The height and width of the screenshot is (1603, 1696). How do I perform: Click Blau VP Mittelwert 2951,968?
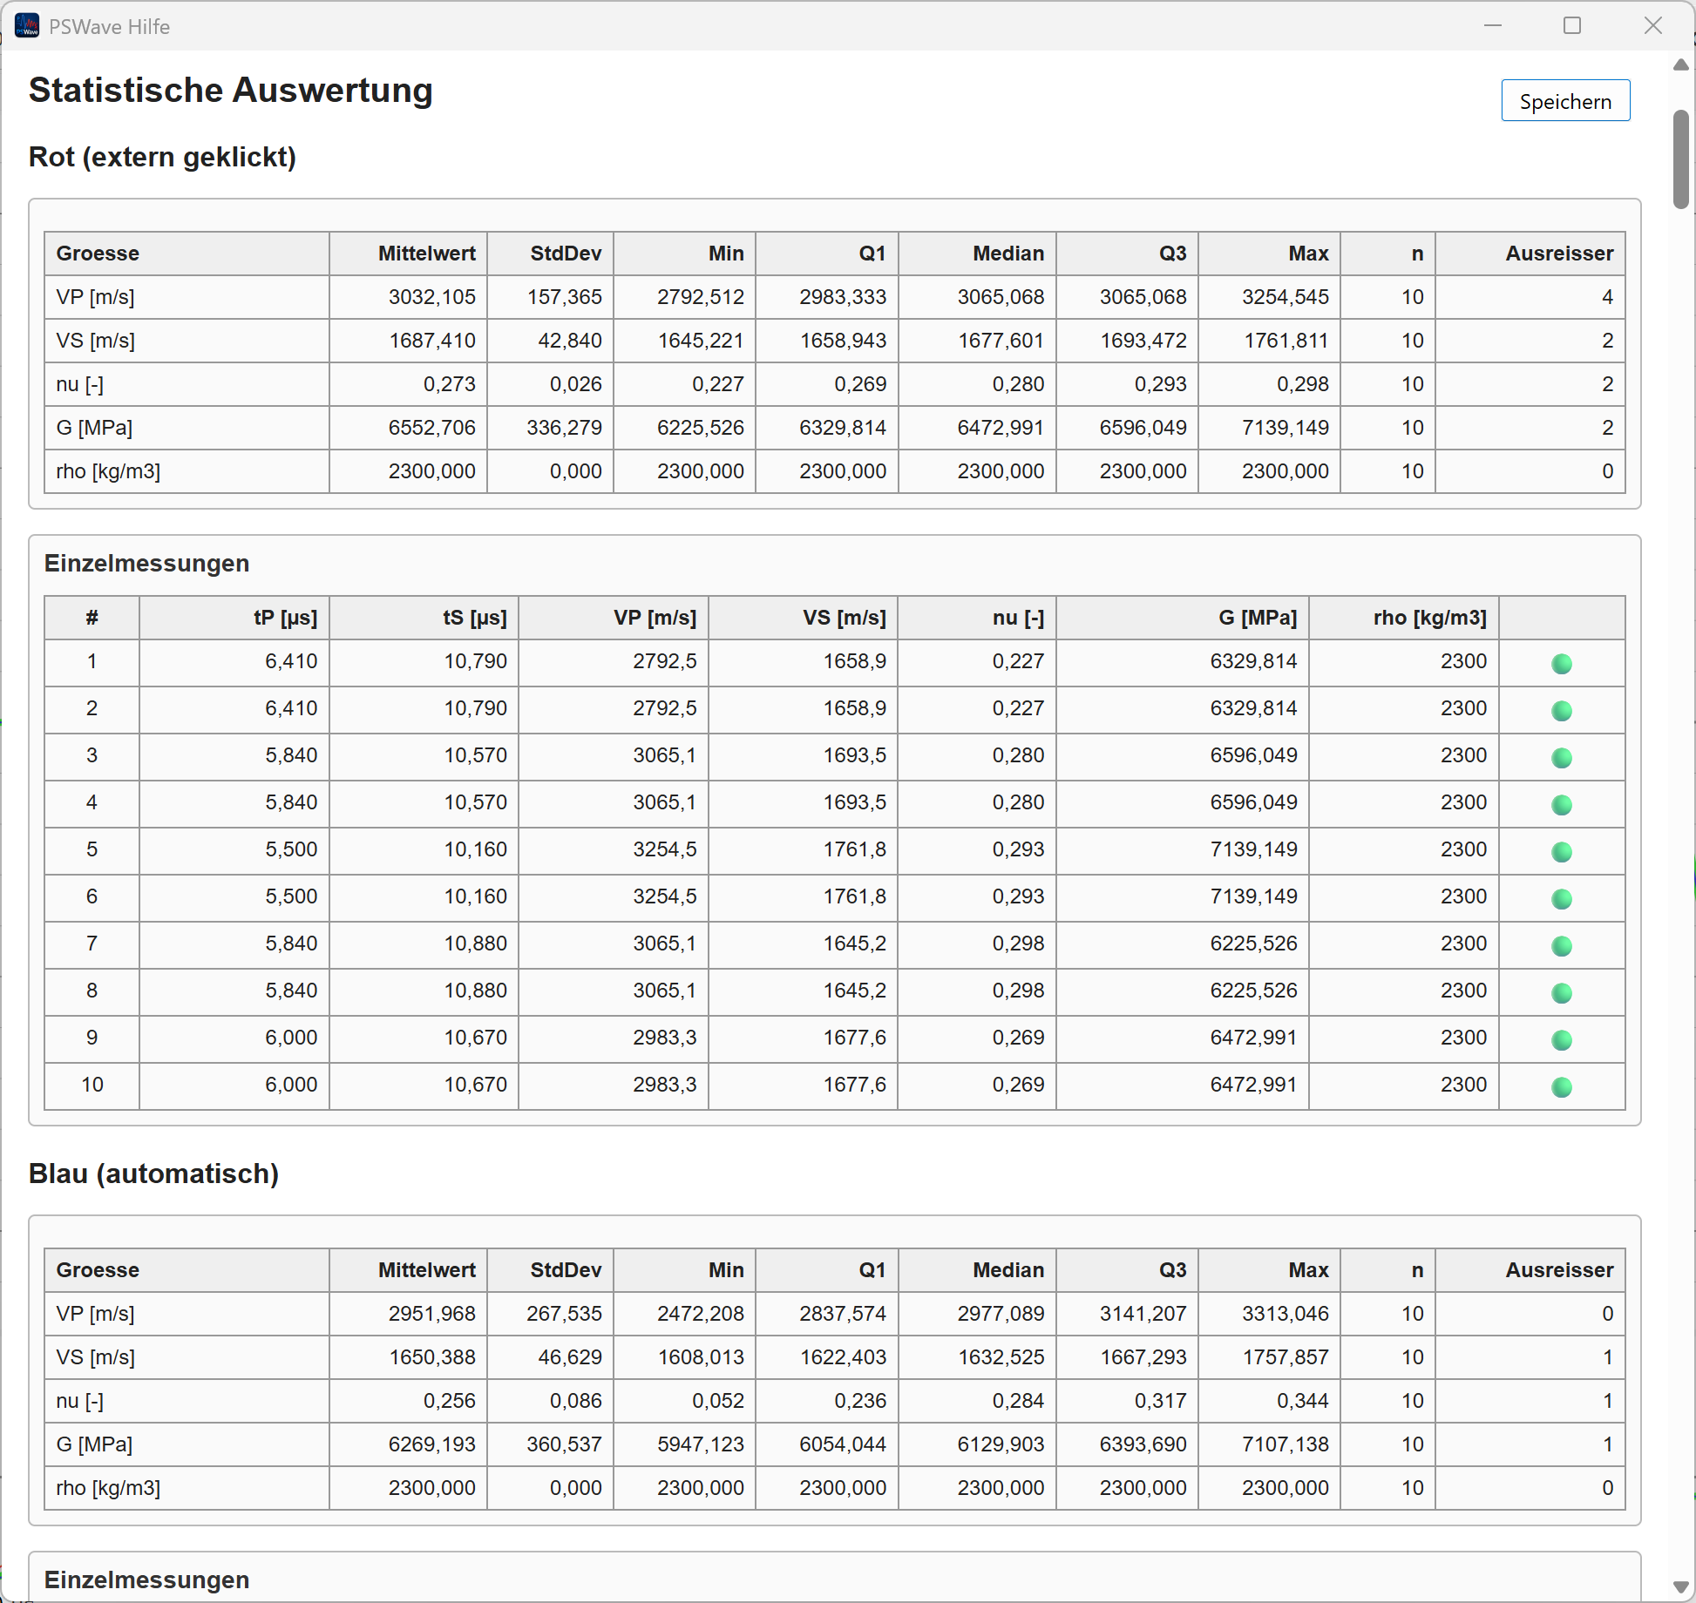tap(432, 1314)
